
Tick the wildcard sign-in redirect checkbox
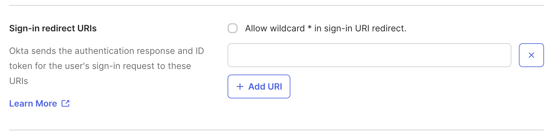(233, 28)
